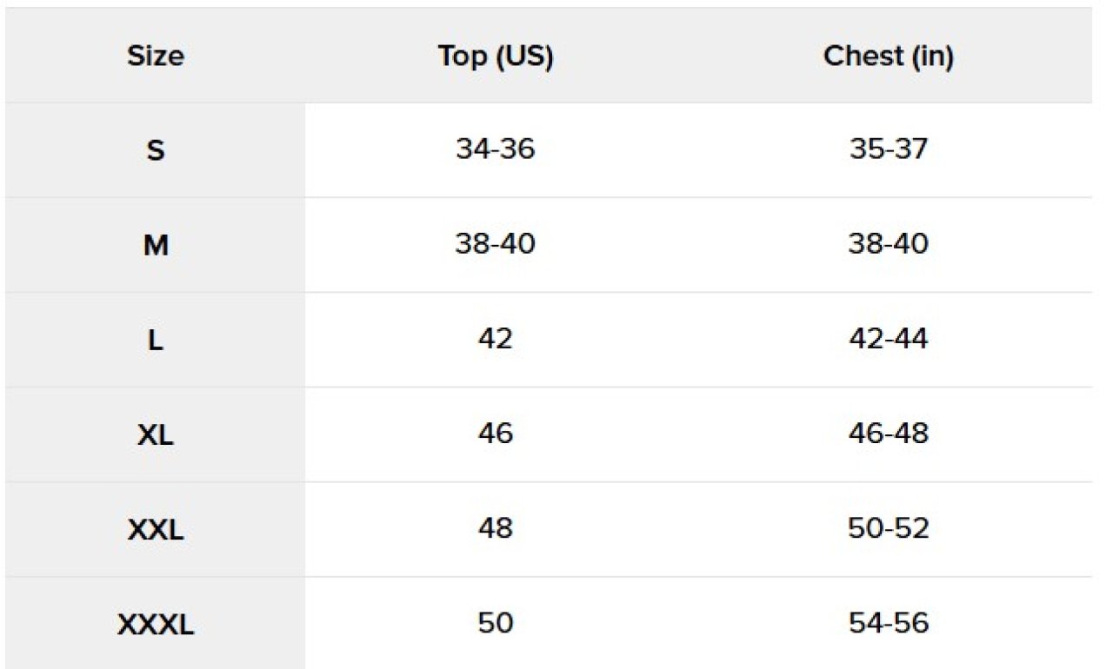Click the 50-52 Chest measurement

[x=888, y=527]
